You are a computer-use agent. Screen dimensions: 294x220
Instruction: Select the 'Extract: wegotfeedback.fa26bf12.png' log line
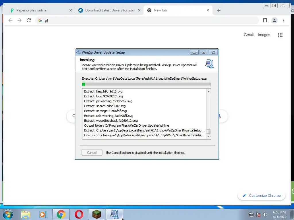pos(111,121)
